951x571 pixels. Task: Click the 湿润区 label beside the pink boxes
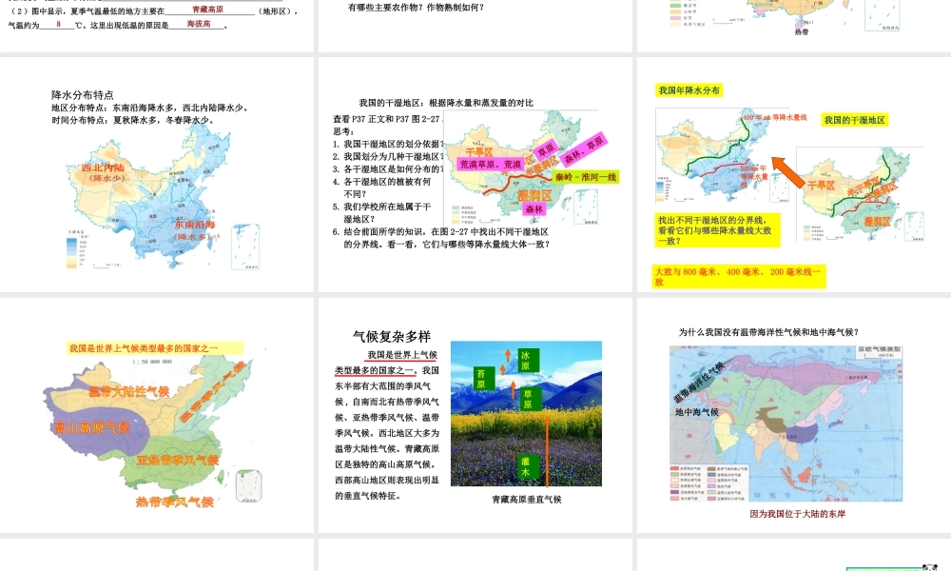pyautogui.click(x=534, y=195)
